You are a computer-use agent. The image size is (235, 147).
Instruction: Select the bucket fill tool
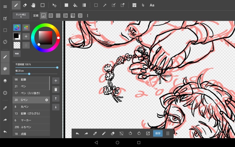tap(75, 5)
